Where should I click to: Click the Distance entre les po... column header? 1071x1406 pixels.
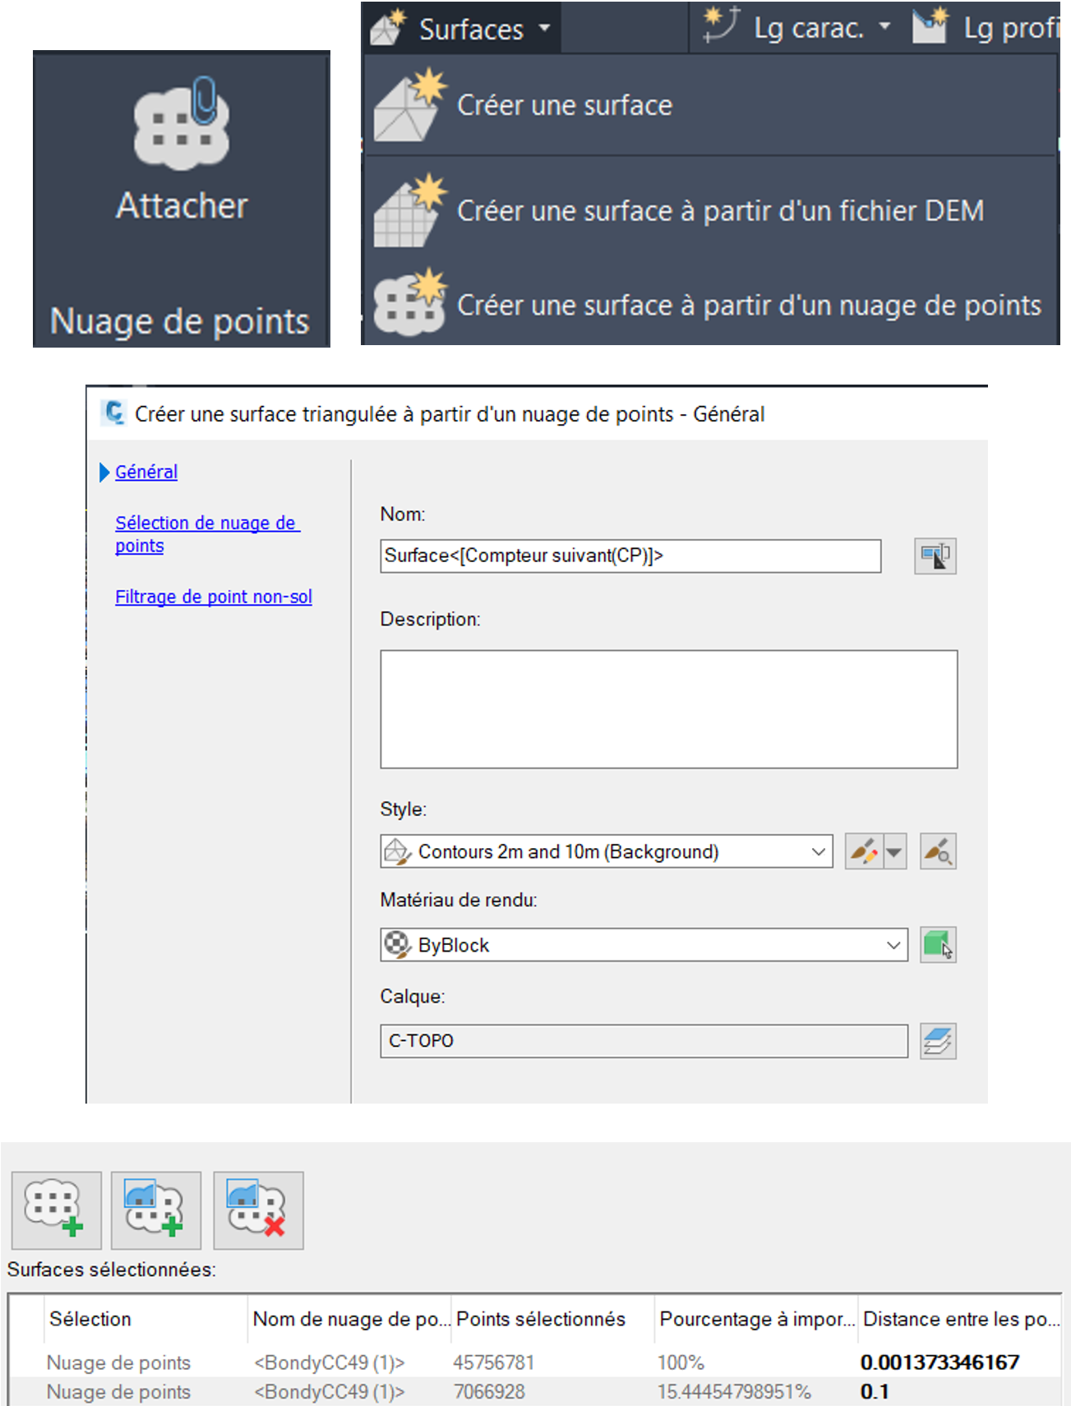pyautogui.click(x=961, y=1319)
